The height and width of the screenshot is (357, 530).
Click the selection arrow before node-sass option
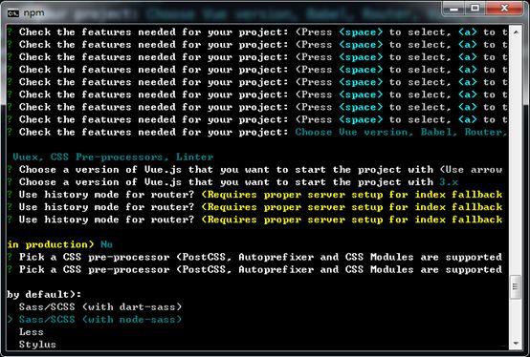[11, 320]
